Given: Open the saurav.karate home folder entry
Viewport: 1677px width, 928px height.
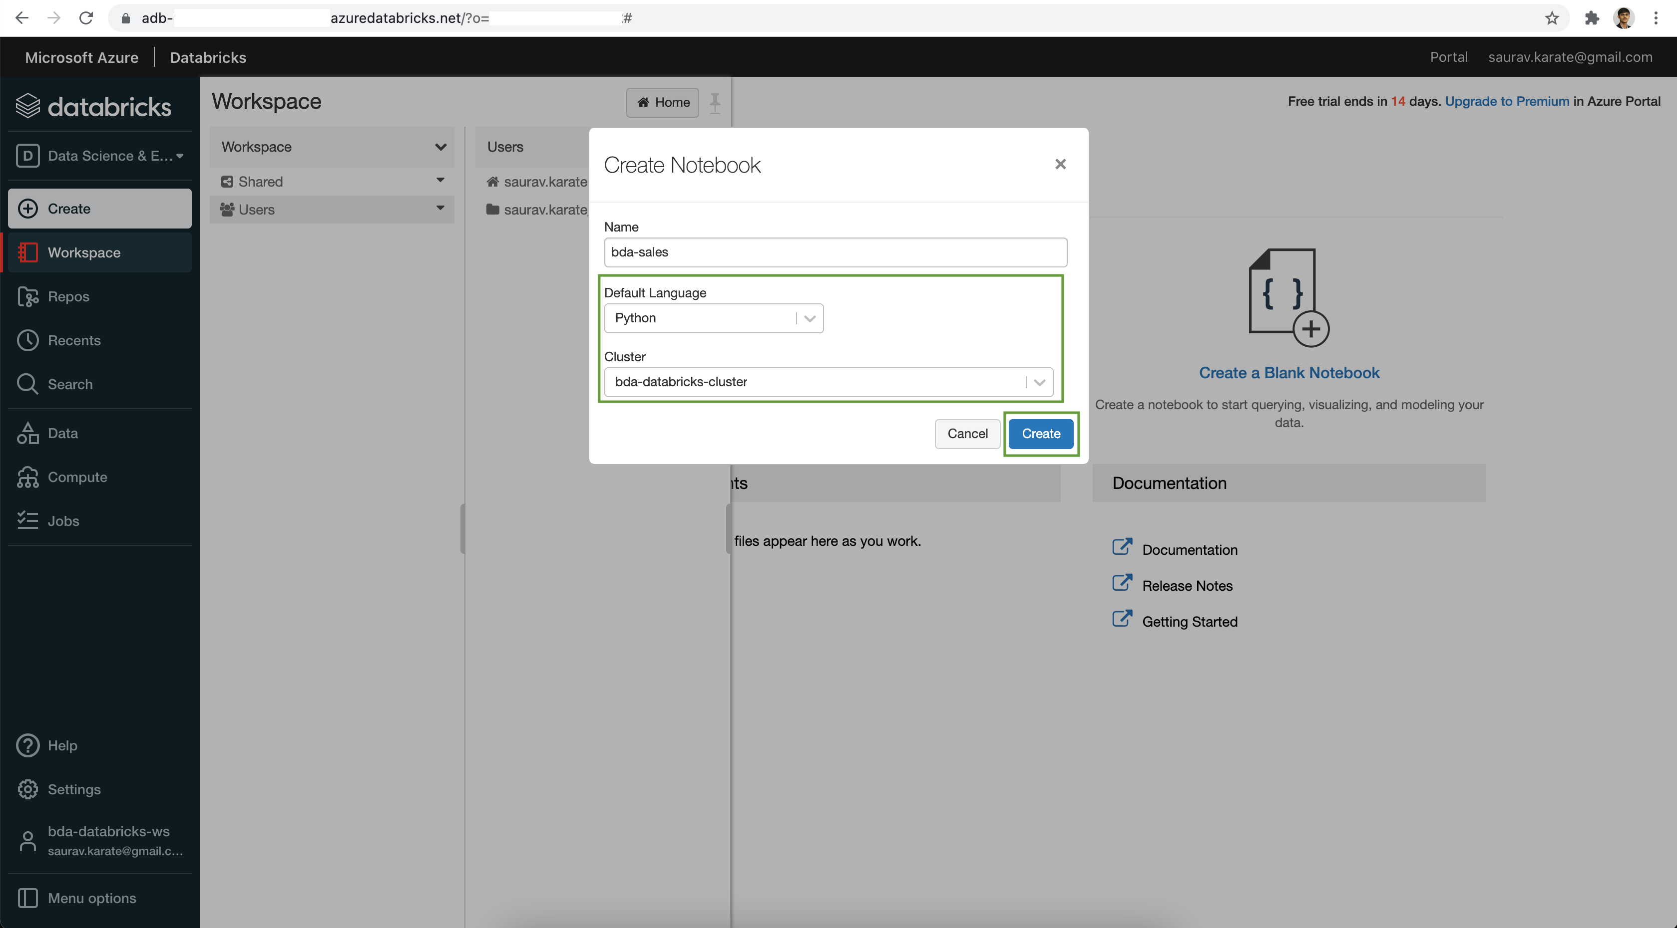Looking at the screenshot, I should tap(537, 182).
